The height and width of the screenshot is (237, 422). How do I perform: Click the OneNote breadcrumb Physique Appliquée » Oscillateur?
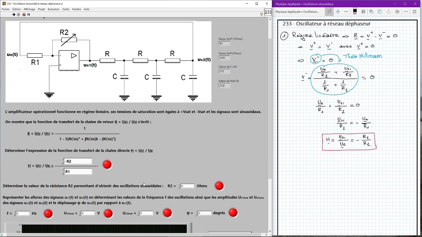click(297, 12)
